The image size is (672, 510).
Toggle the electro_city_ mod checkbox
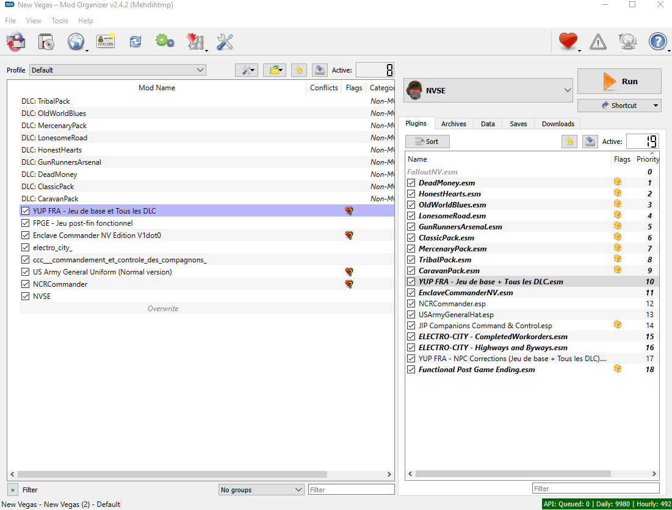[25, 248]
